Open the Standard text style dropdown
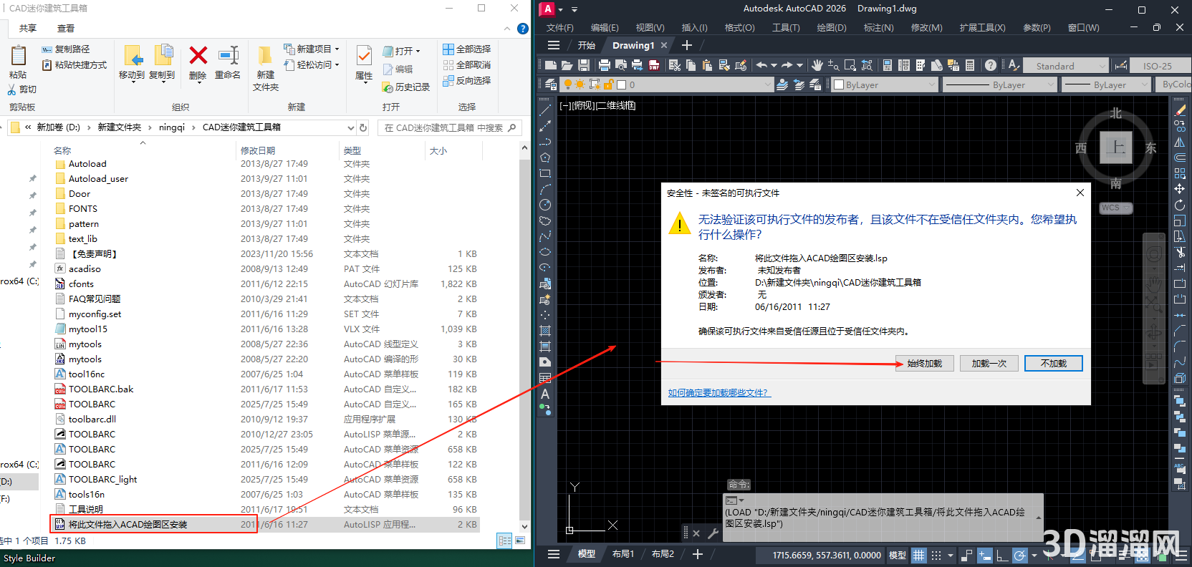Image resolution: width=1192 pixels, height=567 pixels. tap(1102, 66)
